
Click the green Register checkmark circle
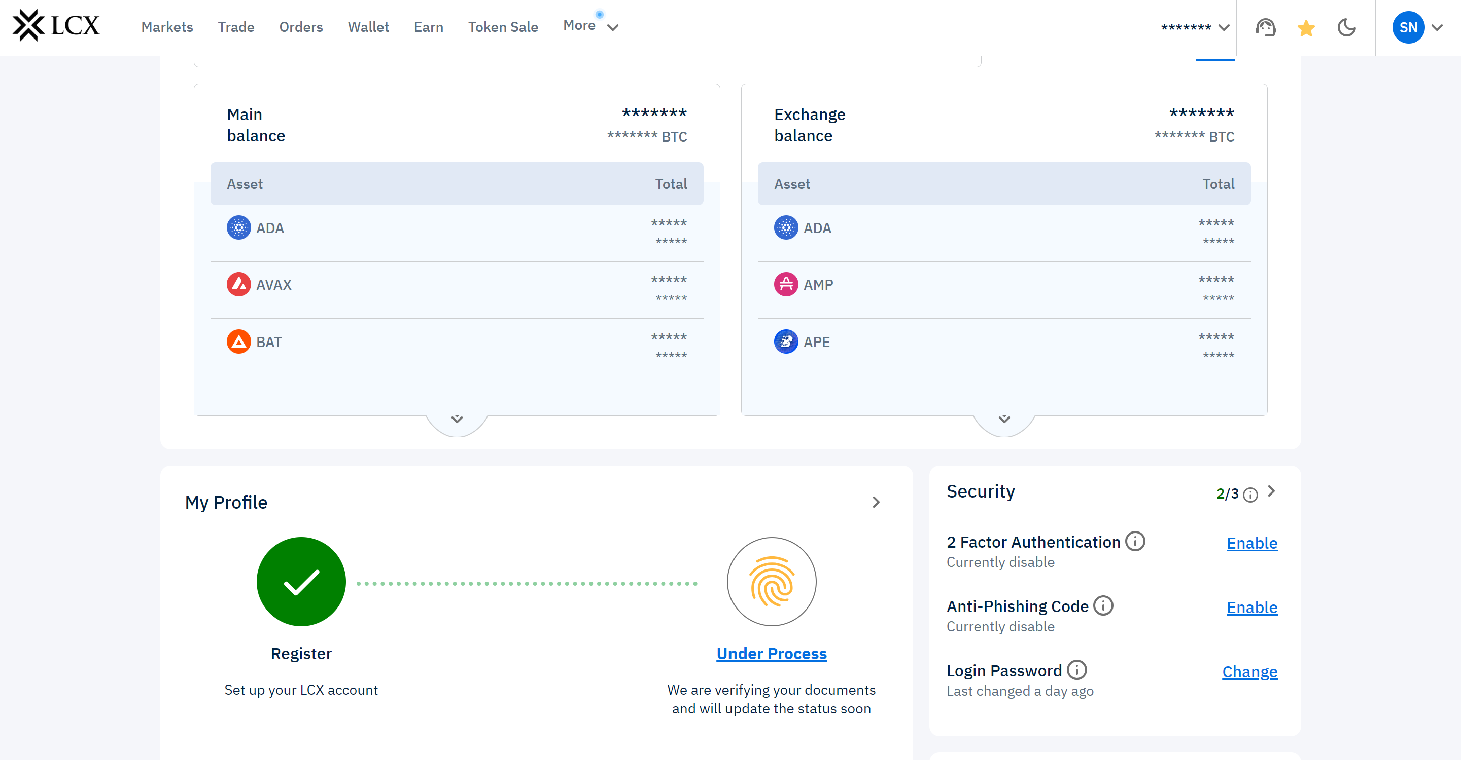point(301,582)
